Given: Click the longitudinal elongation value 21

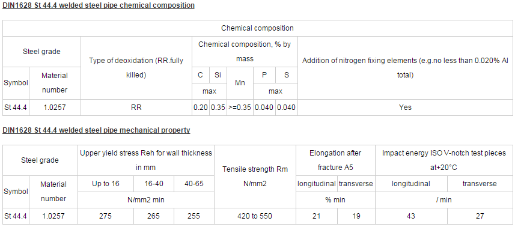Looking at the screenshot, I should coord(317,216).
